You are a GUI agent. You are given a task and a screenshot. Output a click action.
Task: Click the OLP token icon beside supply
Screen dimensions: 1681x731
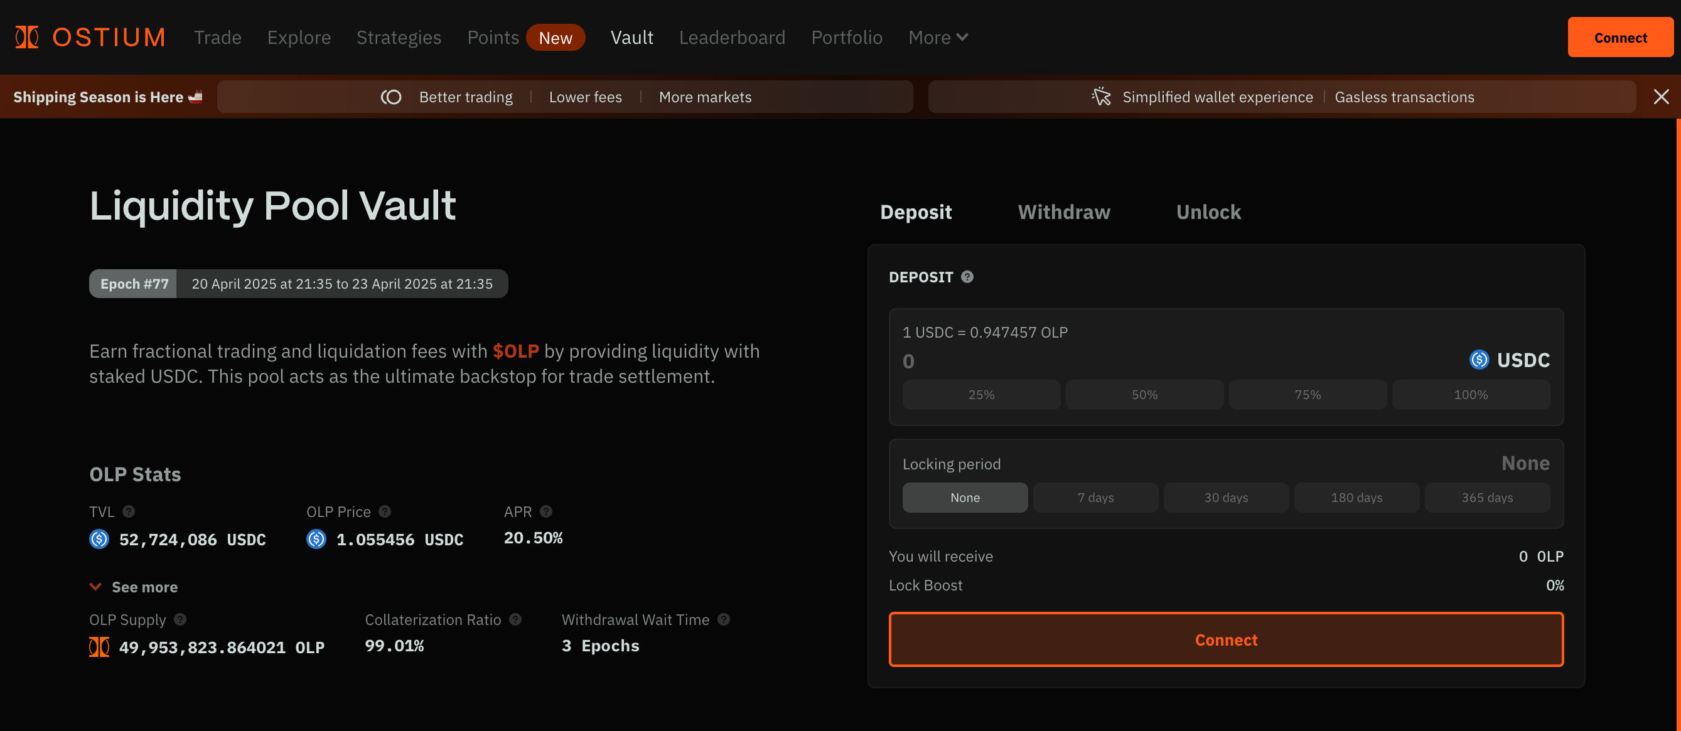(99, 647)
